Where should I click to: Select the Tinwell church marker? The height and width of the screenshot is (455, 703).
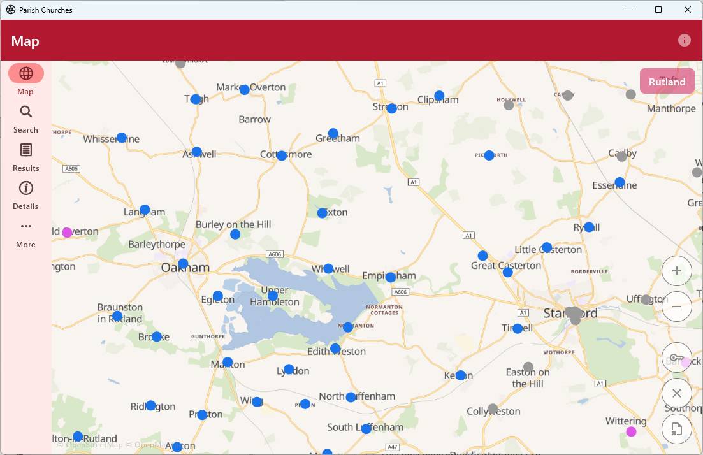(518, 329)
